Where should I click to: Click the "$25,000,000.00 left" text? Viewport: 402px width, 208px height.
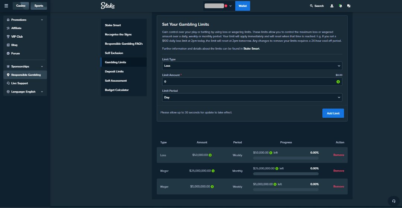point(268,168)
